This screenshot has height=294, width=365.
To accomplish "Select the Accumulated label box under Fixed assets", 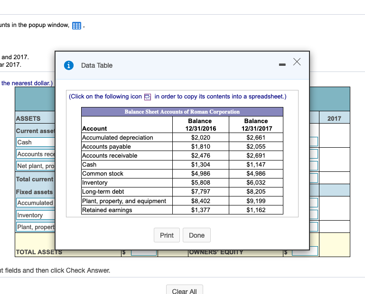I will (x=36, y=203).
